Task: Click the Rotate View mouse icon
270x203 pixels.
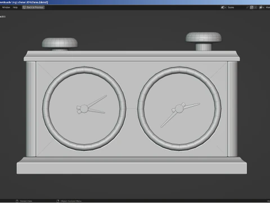Action: pos(17,201)
